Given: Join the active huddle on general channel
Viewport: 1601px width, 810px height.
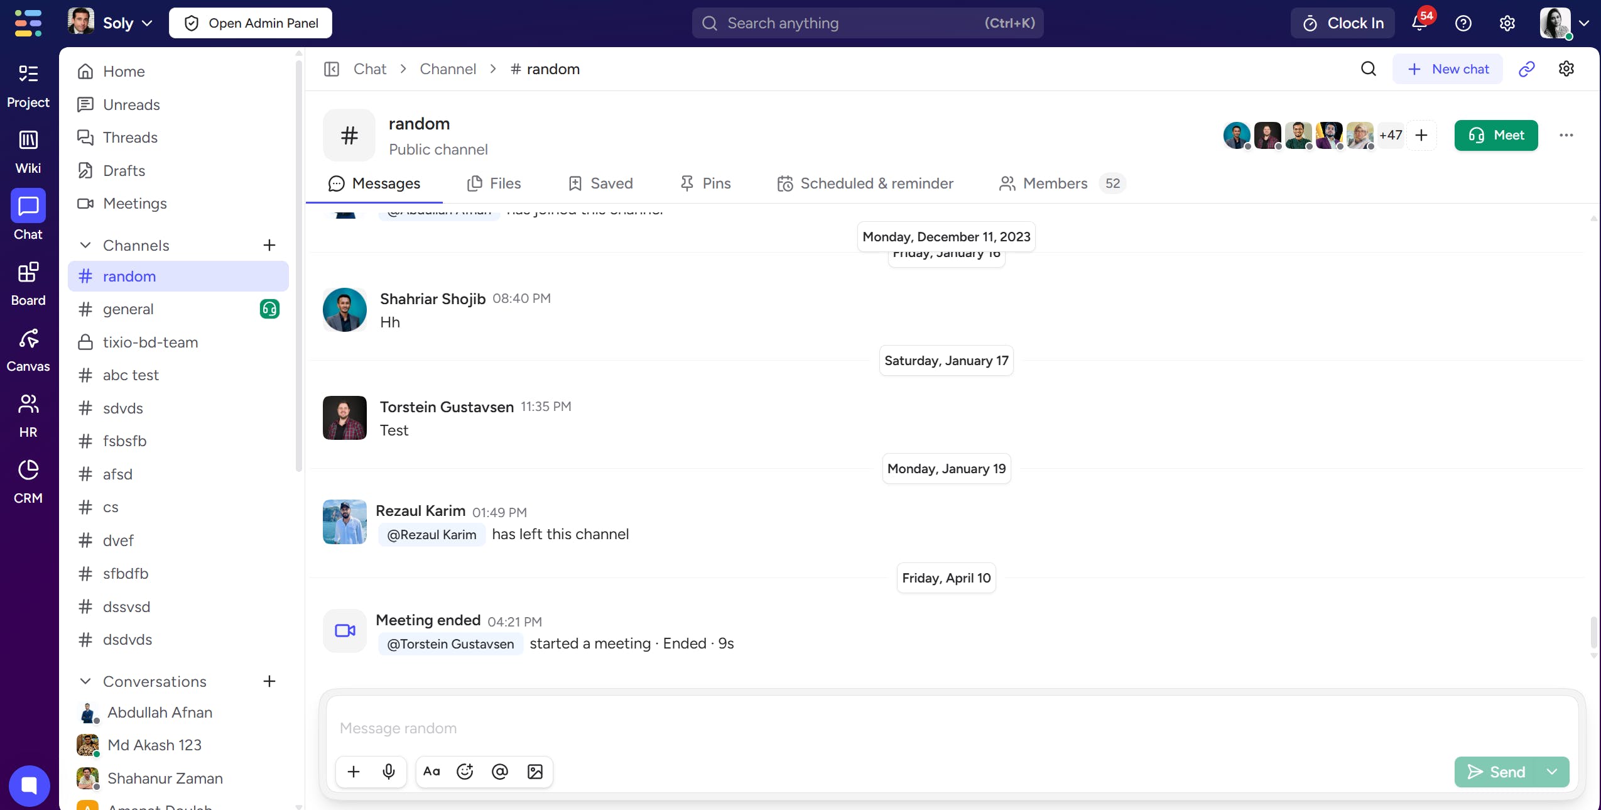Looking at the screenshot, I should [269, 309].
